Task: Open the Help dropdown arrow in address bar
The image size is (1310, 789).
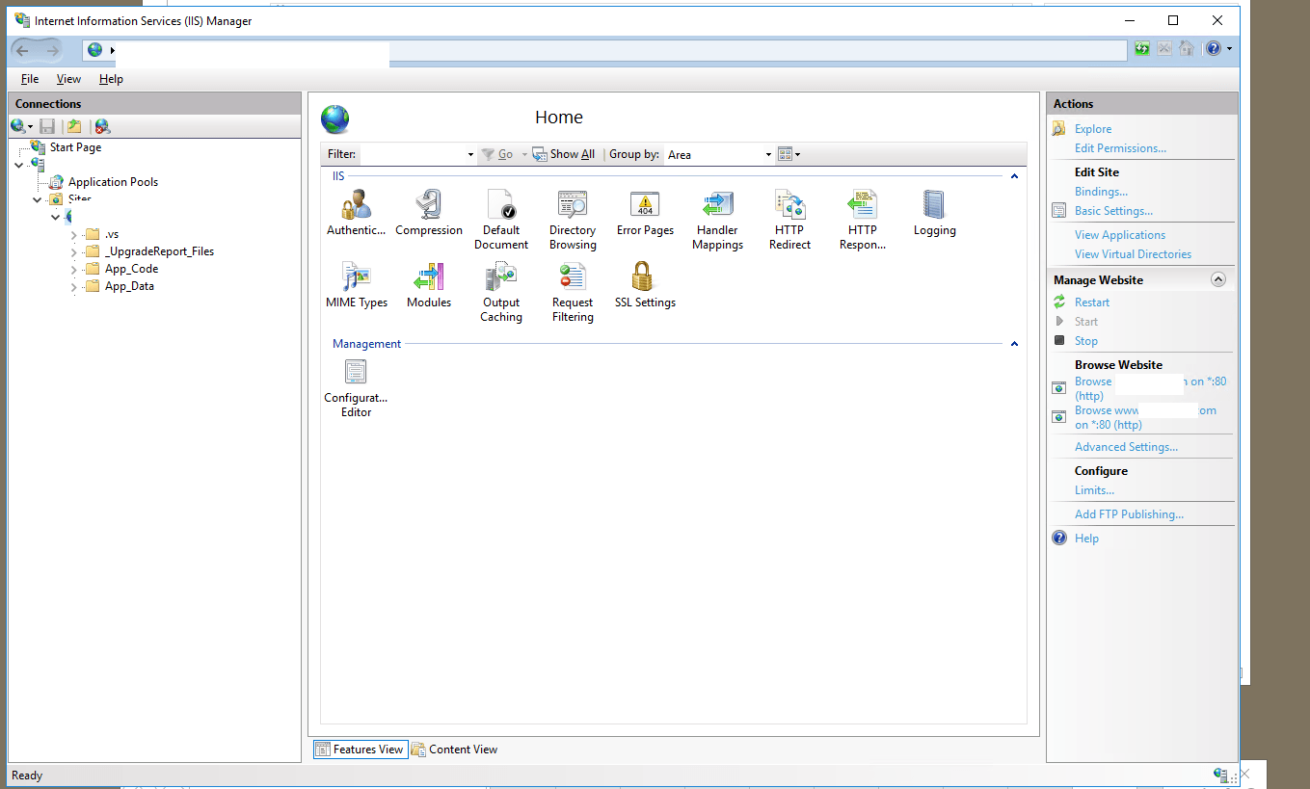Action: pyautogui.click(x=1229, y=49)
